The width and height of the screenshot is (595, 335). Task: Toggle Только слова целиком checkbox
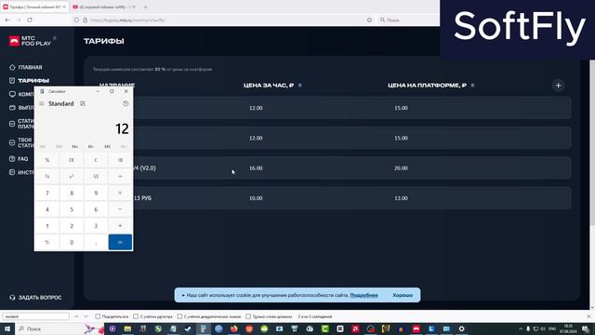point(248,316)
